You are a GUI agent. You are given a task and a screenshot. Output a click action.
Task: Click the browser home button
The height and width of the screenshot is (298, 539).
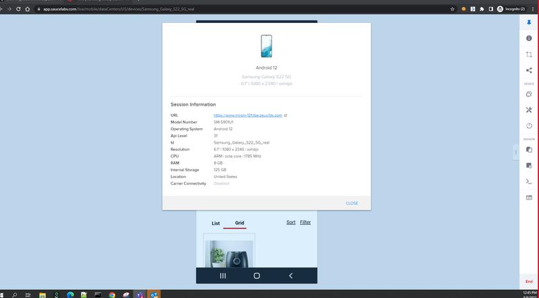[28, 9]
